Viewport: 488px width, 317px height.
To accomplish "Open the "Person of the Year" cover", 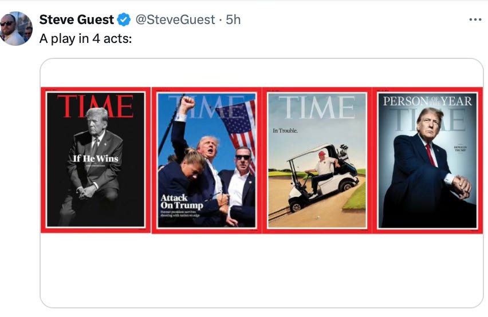I will 427,160.
